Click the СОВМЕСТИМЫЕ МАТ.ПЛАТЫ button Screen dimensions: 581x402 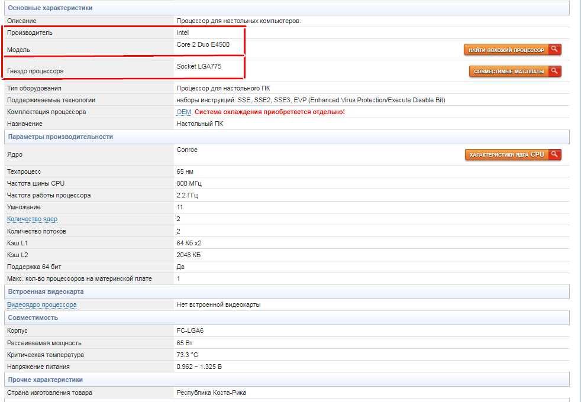(x=515, y=71)
